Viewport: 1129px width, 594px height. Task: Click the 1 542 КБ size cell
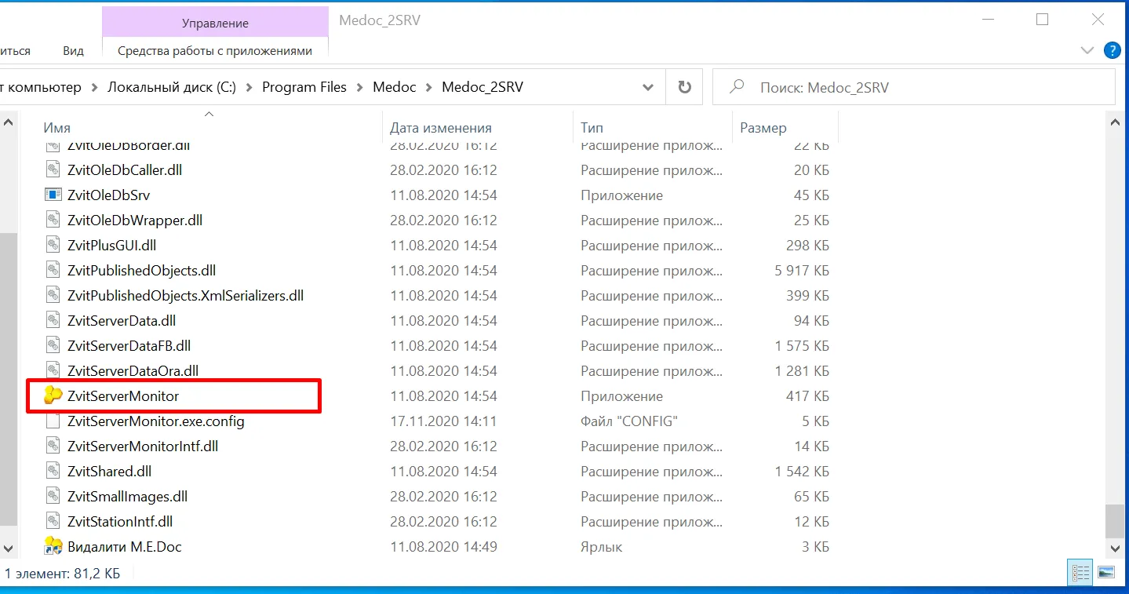(x=802, y=472)
